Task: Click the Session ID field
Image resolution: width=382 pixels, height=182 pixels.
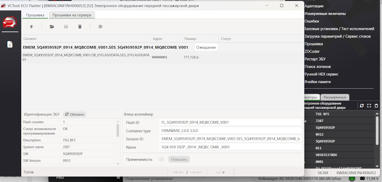Action: tap(230, 139)
